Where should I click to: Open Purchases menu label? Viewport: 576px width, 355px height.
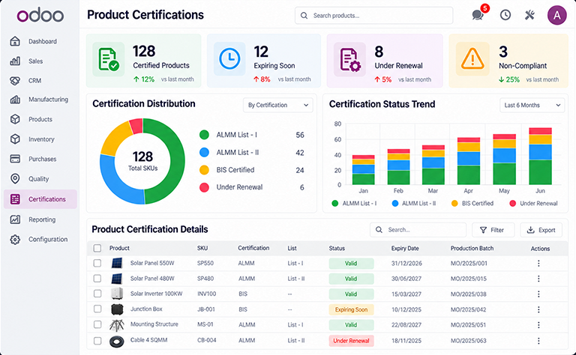pos(43,160)
